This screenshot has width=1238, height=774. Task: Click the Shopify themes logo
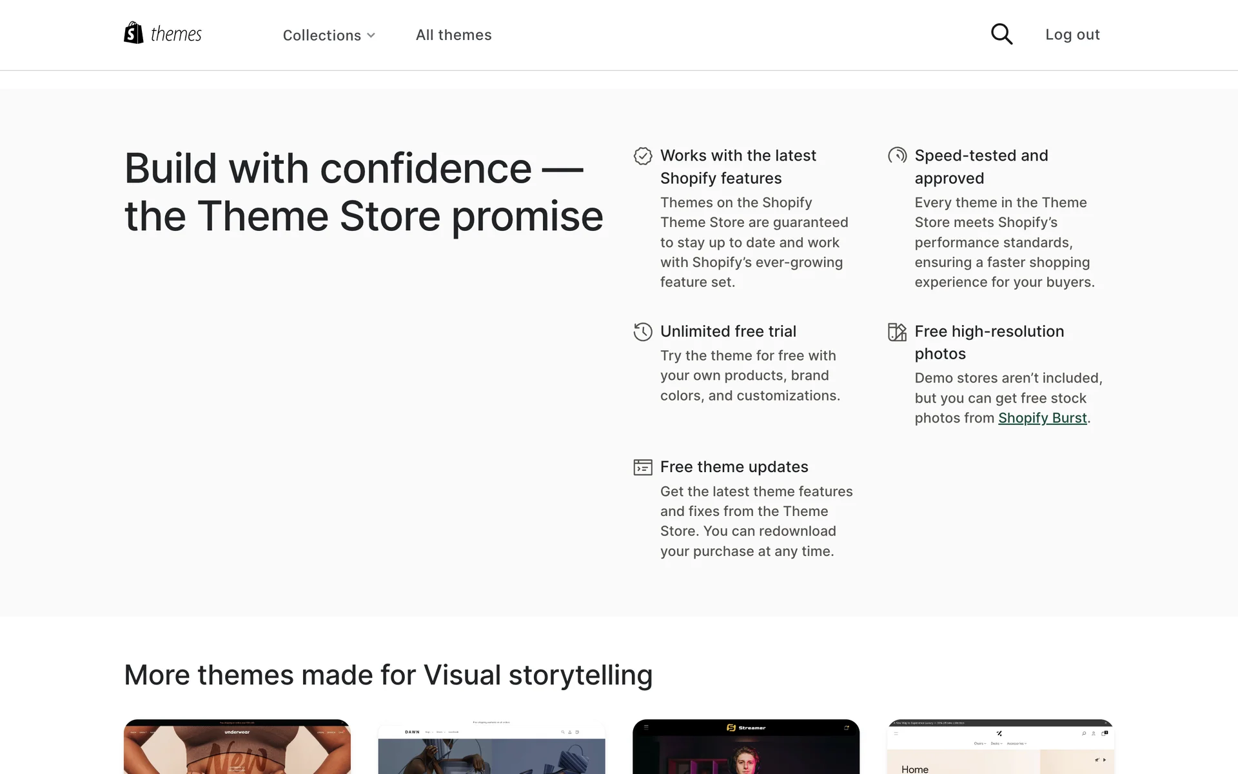coord(162,34)
